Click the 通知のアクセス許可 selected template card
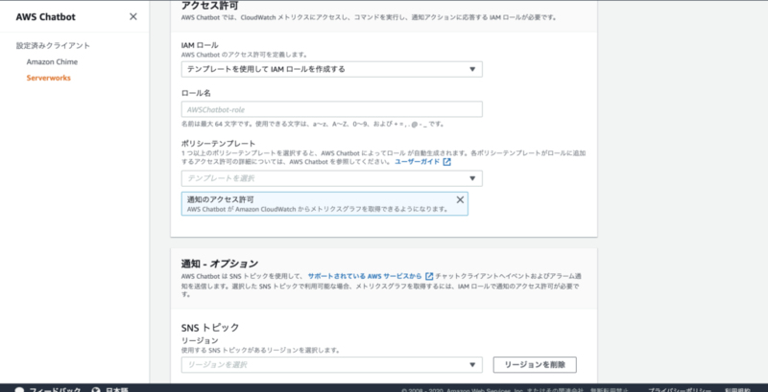The width and height of the screenshot is (768, 392). click(324, 204)
